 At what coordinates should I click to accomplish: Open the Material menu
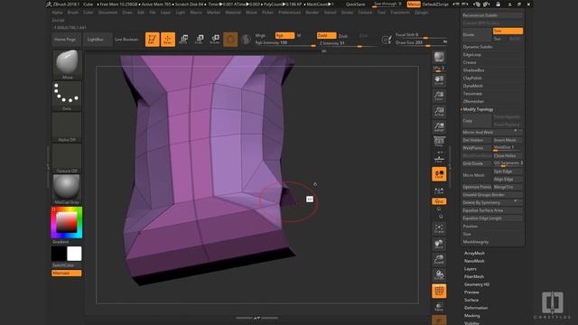(233, 12)
